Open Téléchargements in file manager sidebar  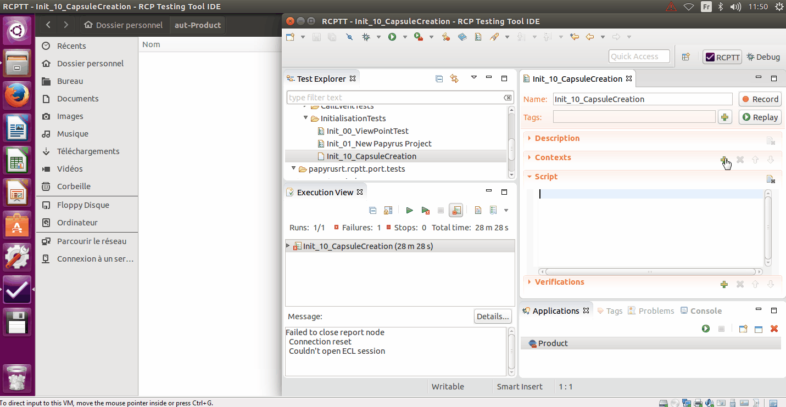pos(87,151)
